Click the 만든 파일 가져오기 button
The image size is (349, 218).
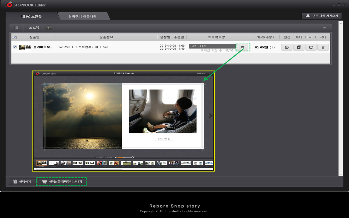322,16
